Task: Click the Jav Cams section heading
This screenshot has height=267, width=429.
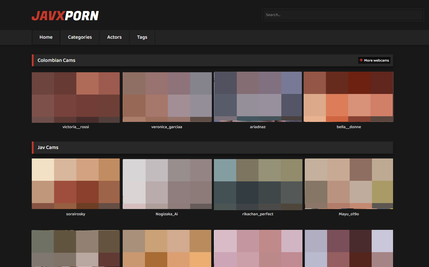Action: point(48,147)
